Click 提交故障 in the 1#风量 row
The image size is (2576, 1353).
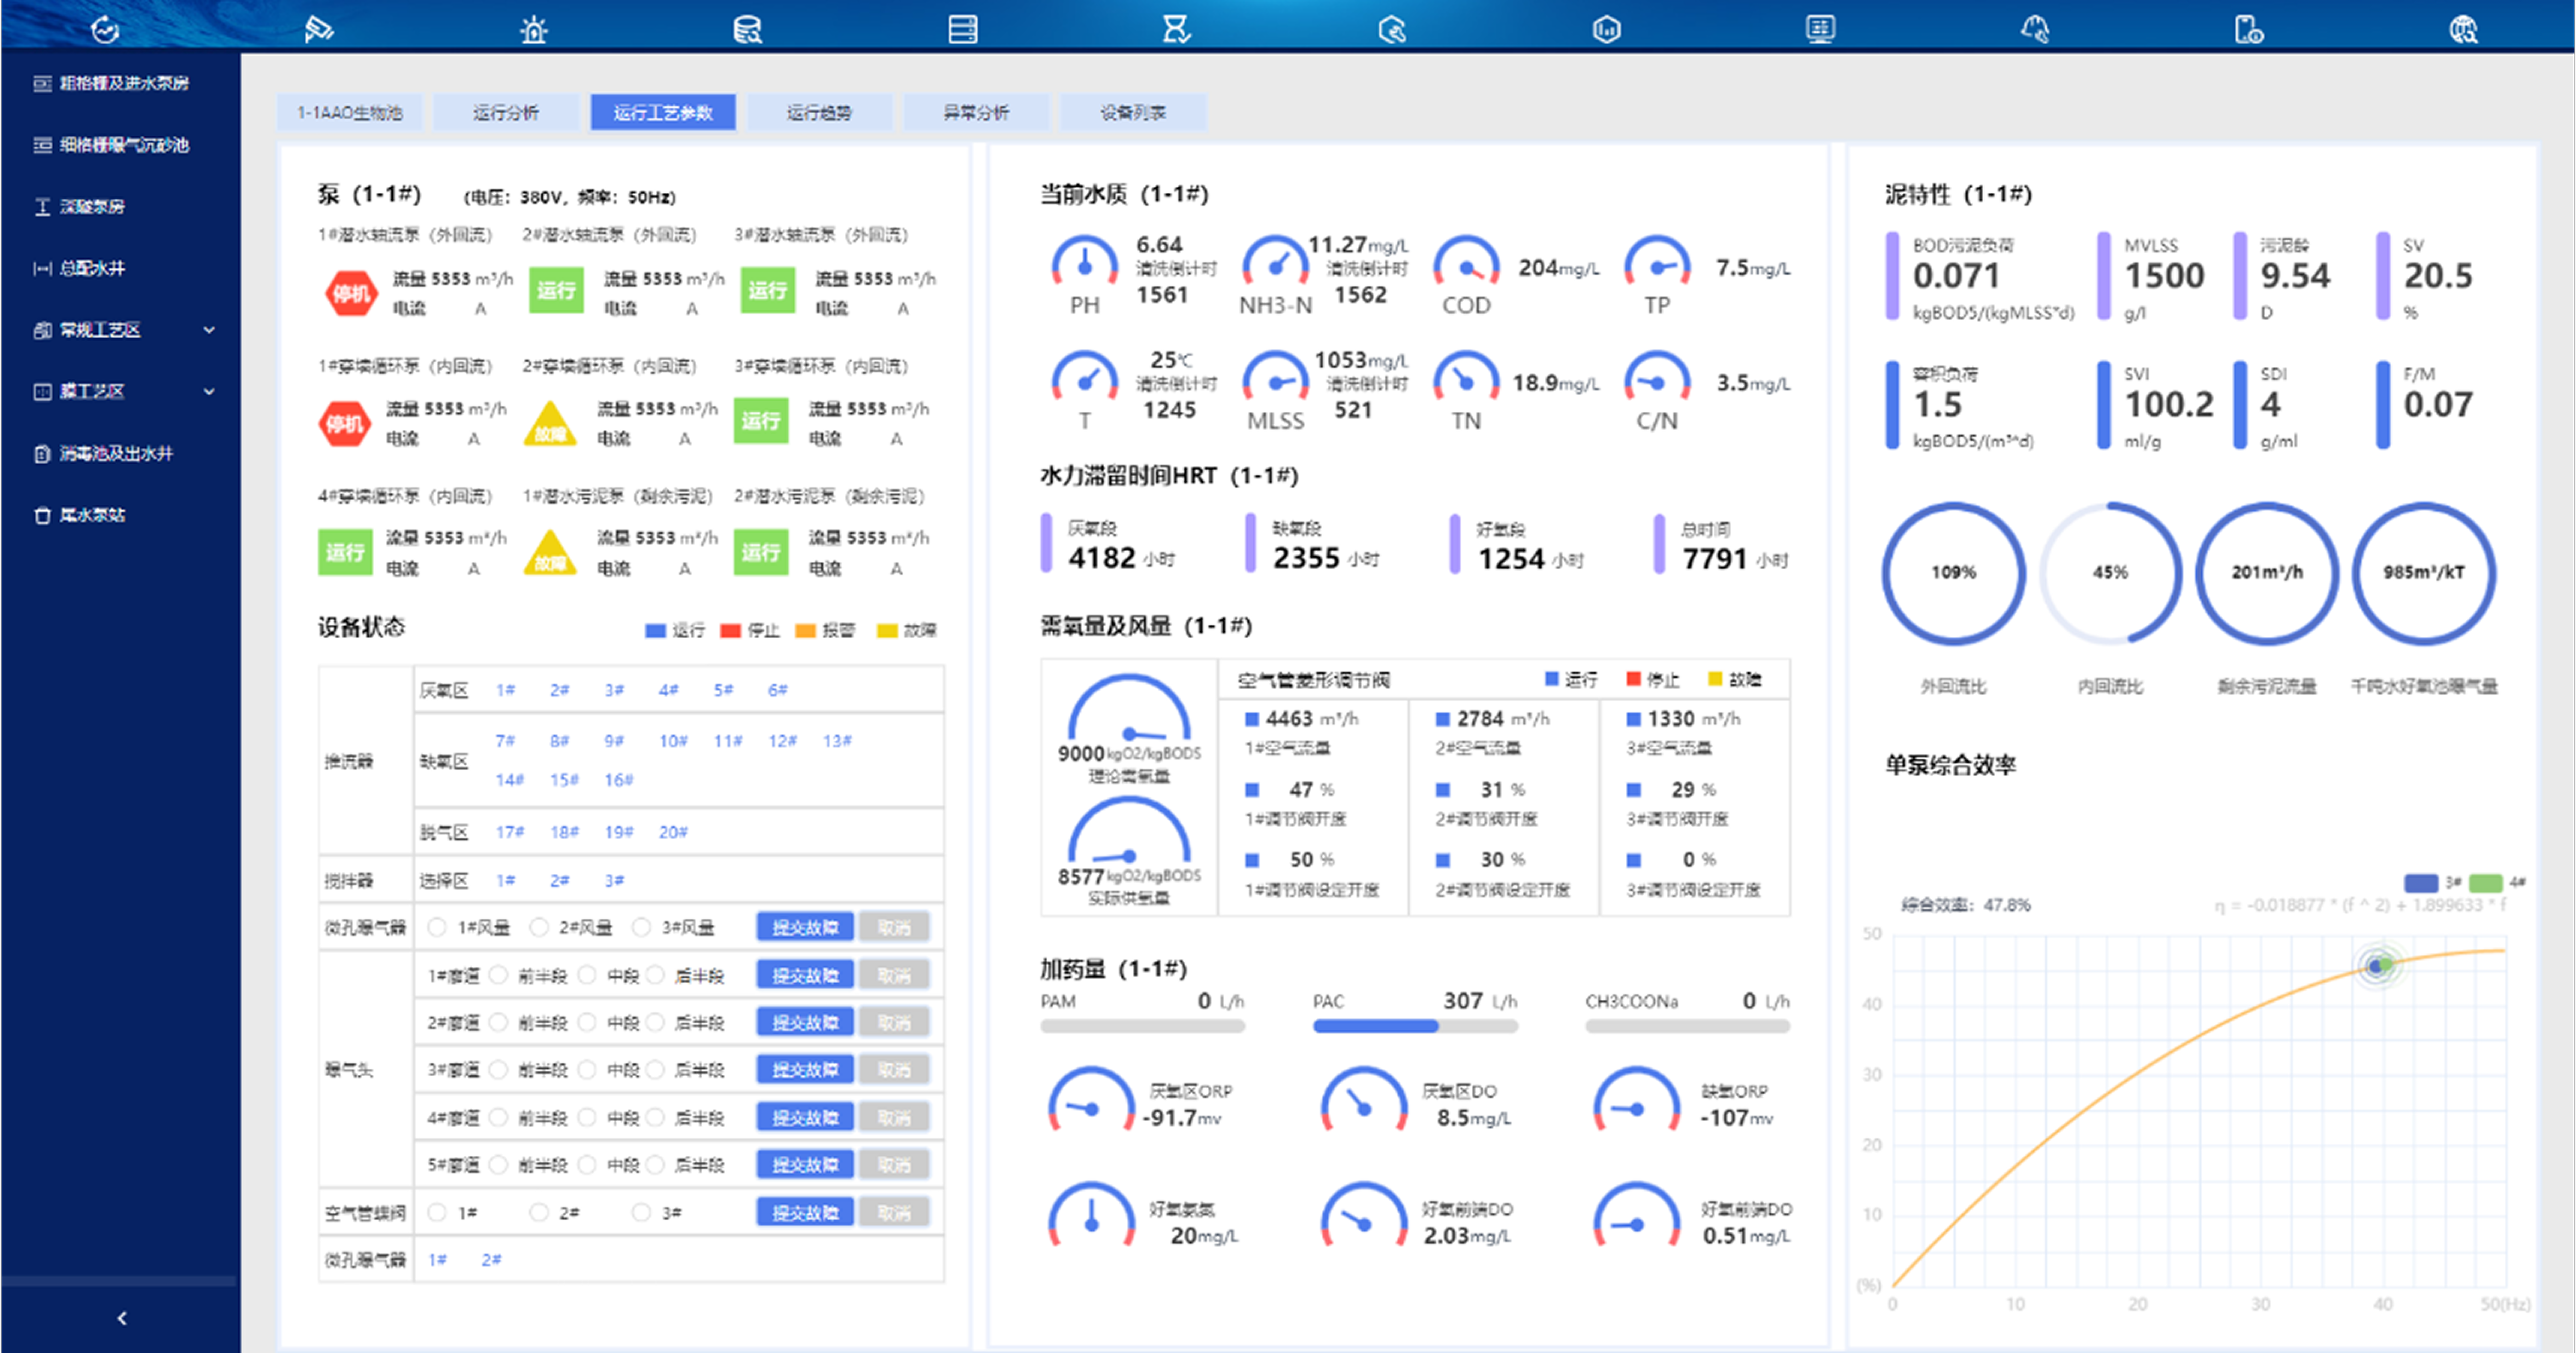(805, 927)
